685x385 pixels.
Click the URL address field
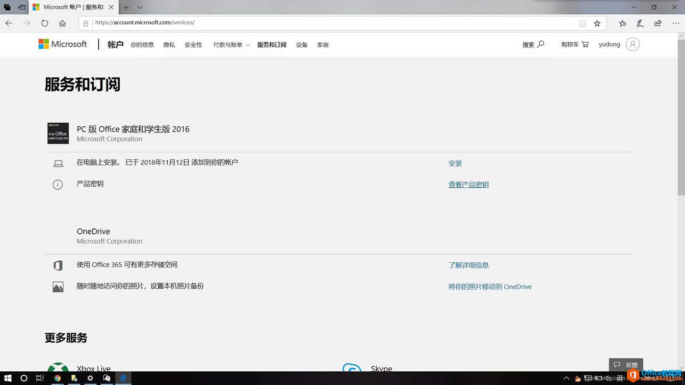pyautogui.click(x=334, y=23)
